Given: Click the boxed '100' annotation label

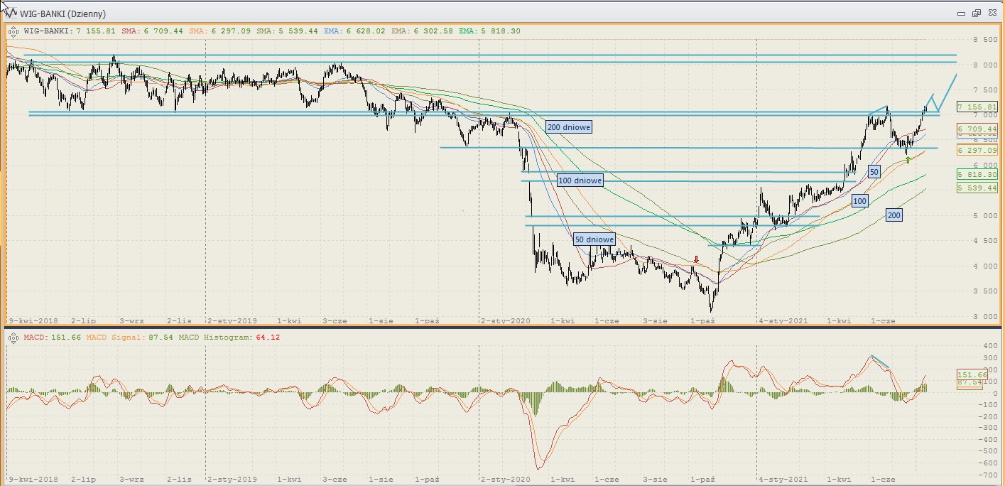Looking at the screenshot, I should click(x=860, y=201).
